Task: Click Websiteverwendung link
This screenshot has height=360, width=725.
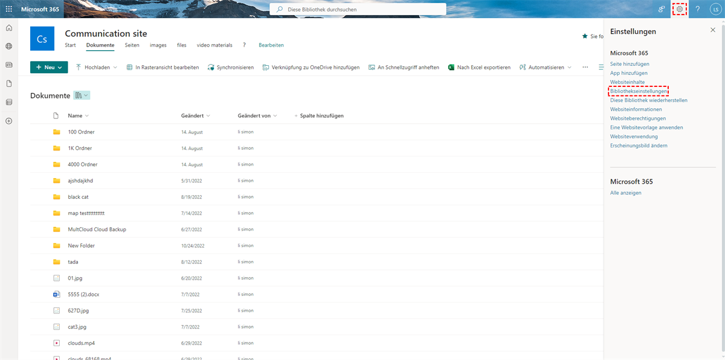Action: click(634, 137)
